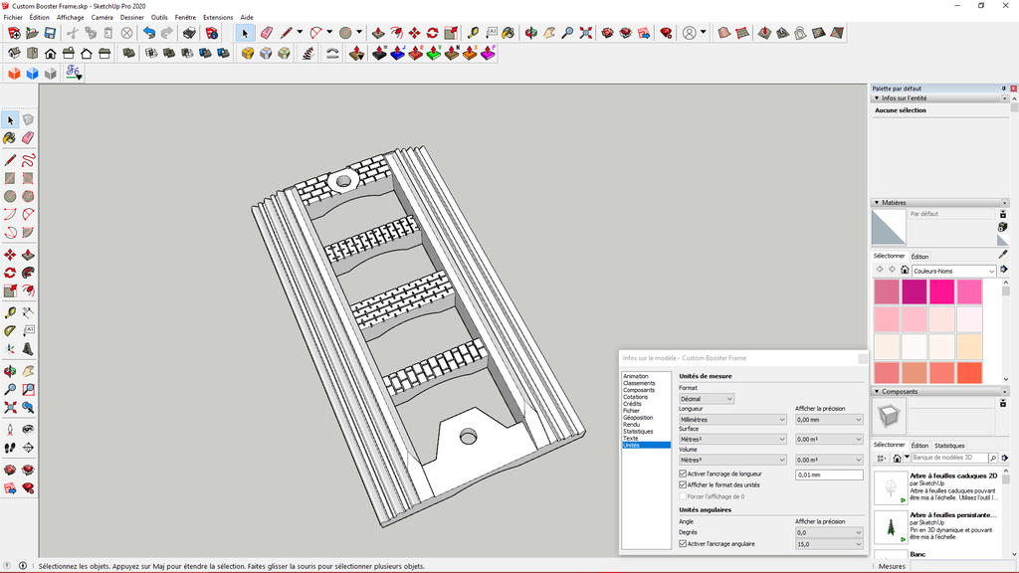Uncheck Activer l'ancrage de longueur

[684, 474]
